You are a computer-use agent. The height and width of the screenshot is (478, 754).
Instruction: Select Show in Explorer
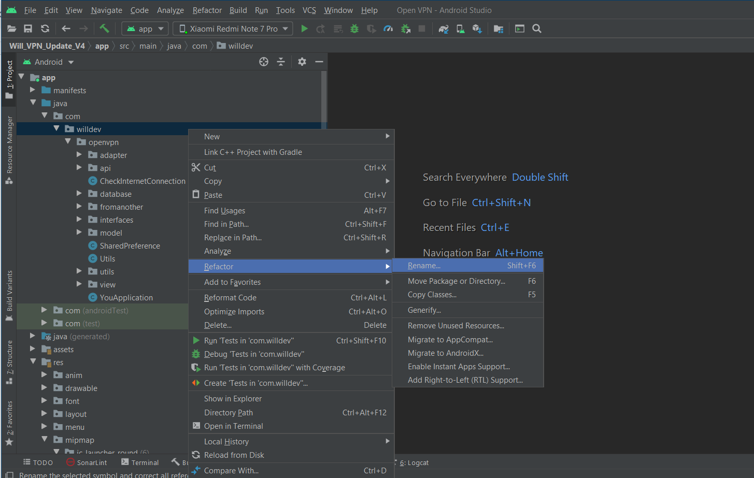pyautogui.click(x=291, y=399)
